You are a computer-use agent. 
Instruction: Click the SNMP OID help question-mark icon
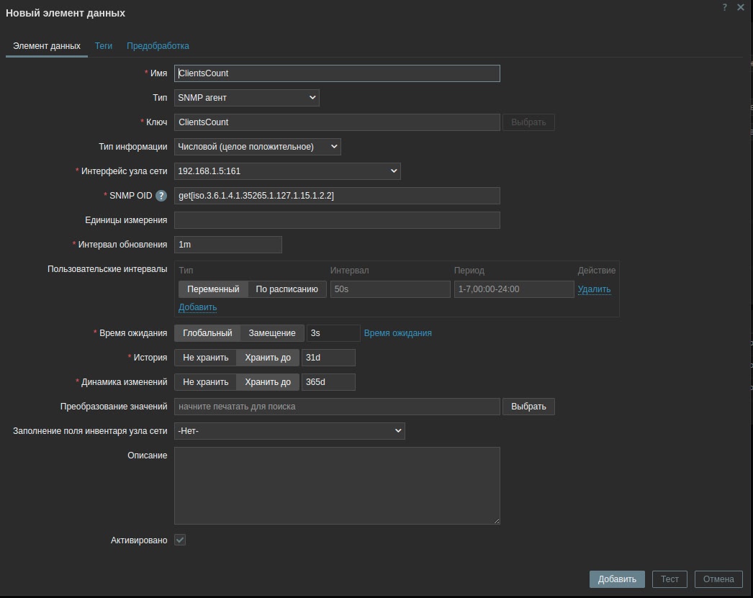coord(161,196)
